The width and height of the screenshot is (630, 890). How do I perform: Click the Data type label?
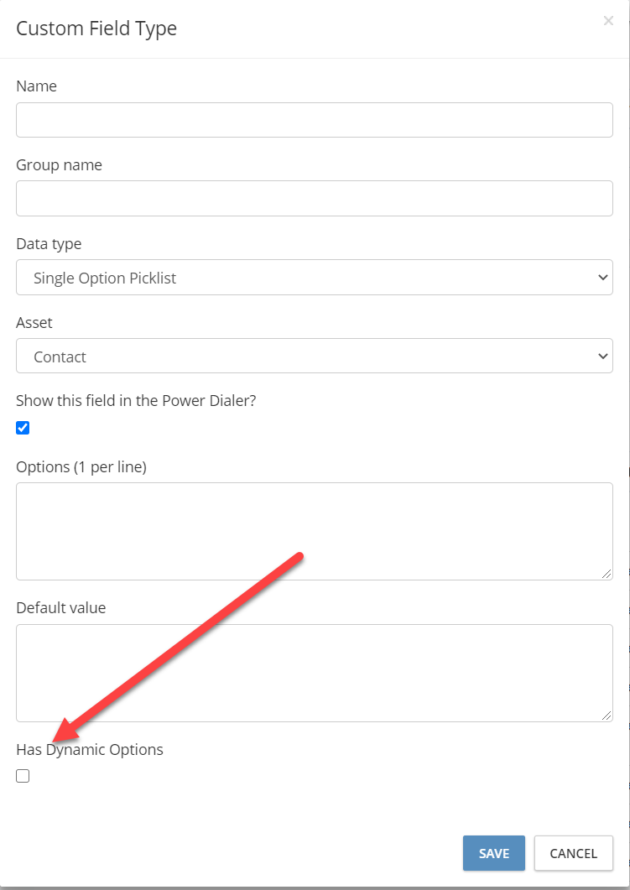(49, 244)
